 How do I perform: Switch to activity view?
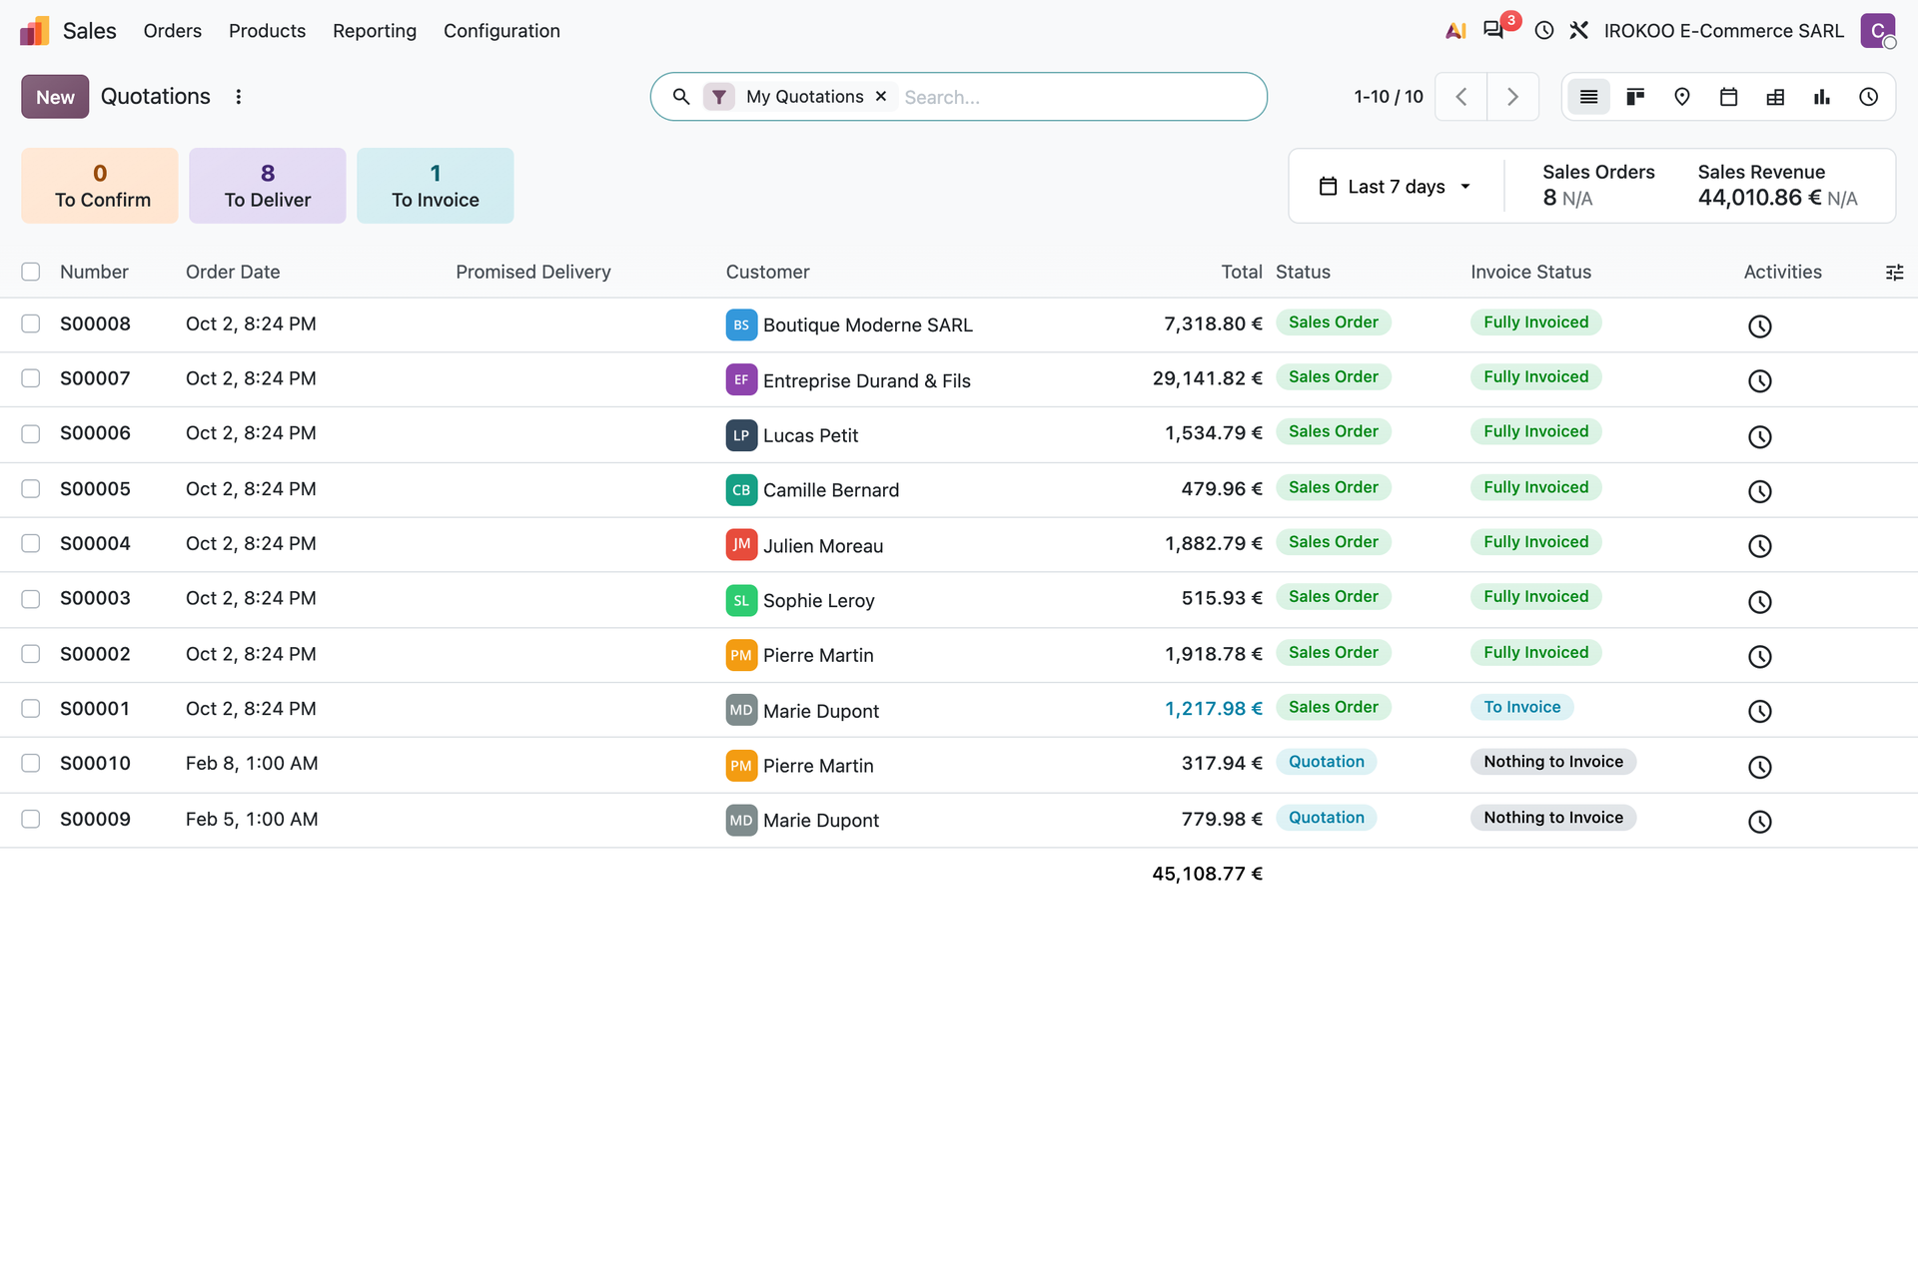point(1869,97)
